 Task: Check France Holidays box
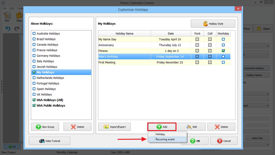[34, 50]
